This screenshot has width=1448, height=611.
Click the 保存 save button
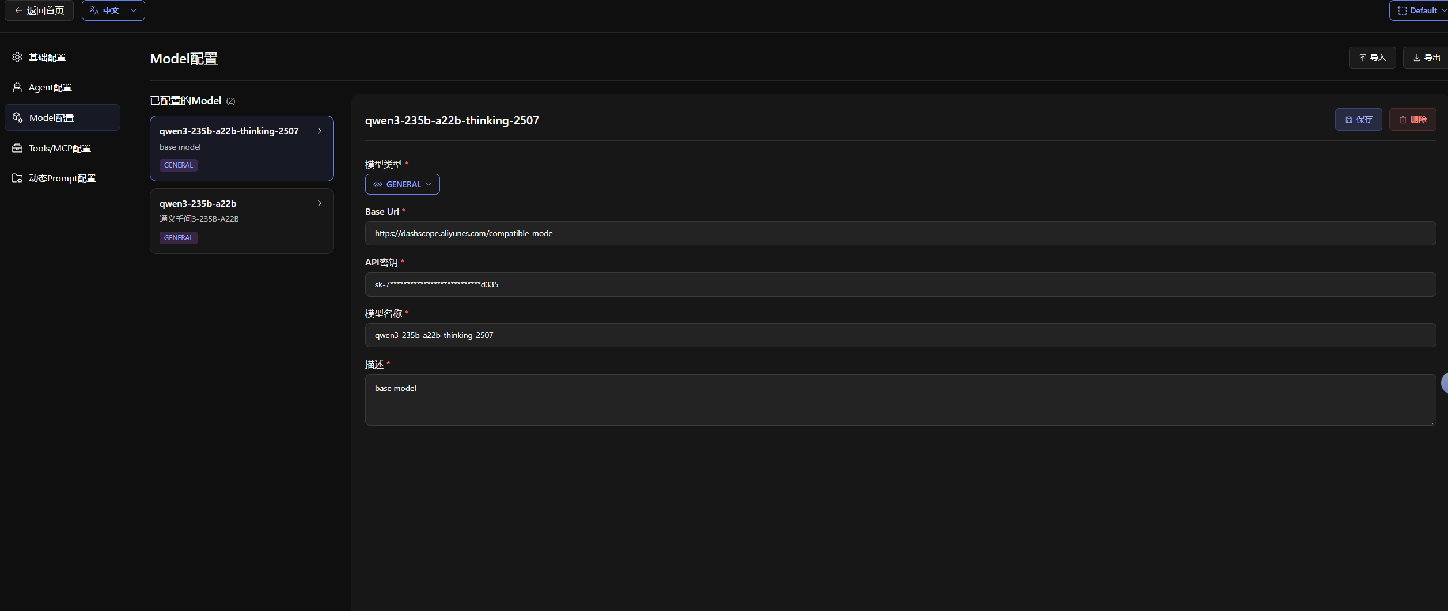pos(1358,119)
